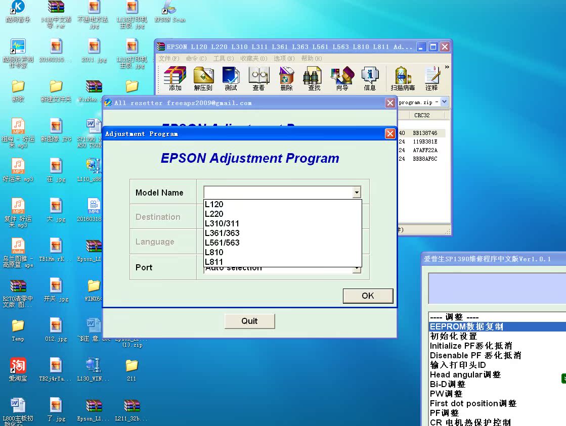Select the 211 folder on desktop
The width and height of the screenshot is (566, 426).
click(x=132, y=370)
